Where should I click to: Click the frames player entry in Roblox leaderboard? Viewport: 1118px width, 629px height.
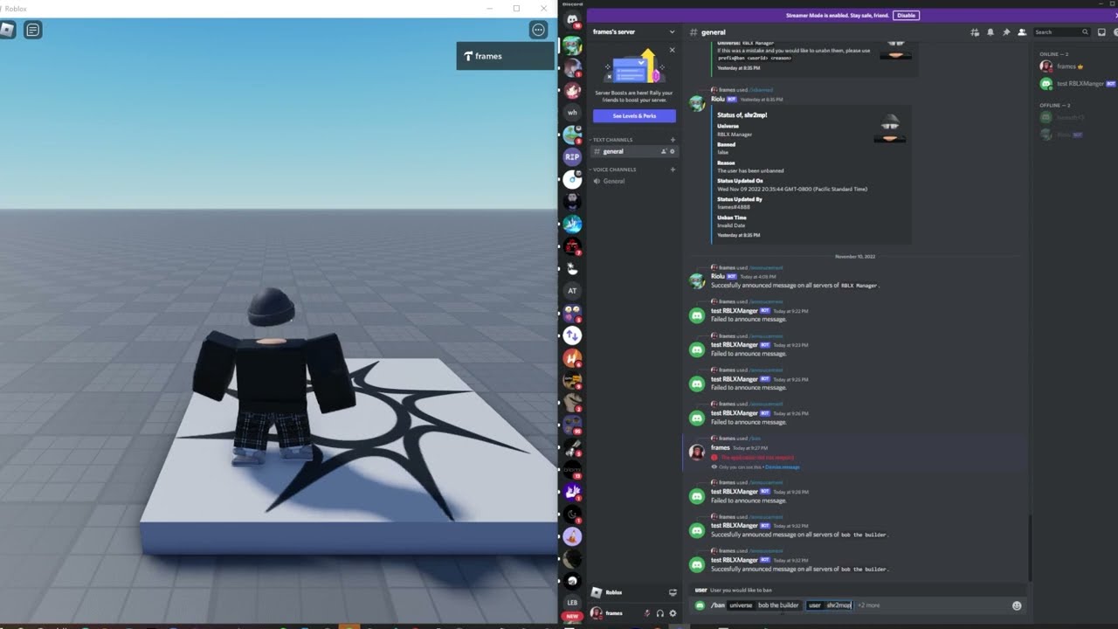pyautogui.click(x=505, y=56)
